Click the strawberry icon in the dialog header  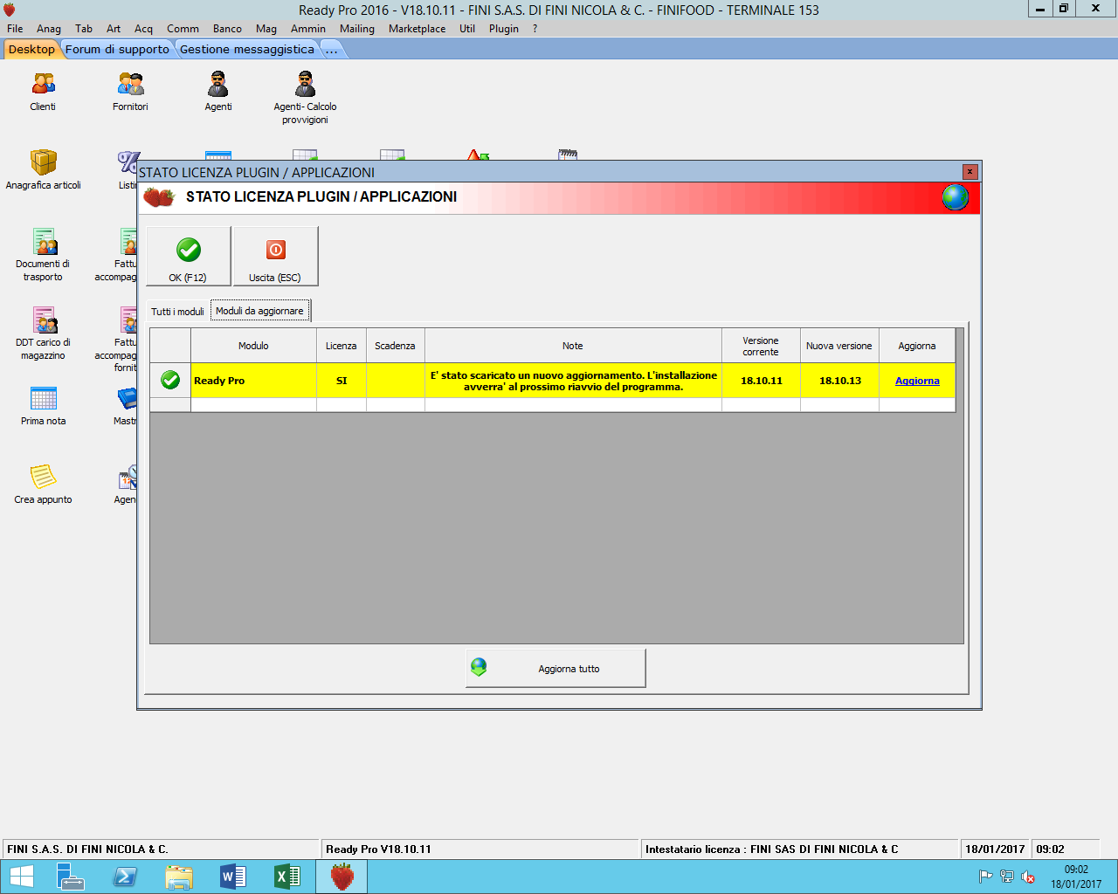(x=159, y=197)
